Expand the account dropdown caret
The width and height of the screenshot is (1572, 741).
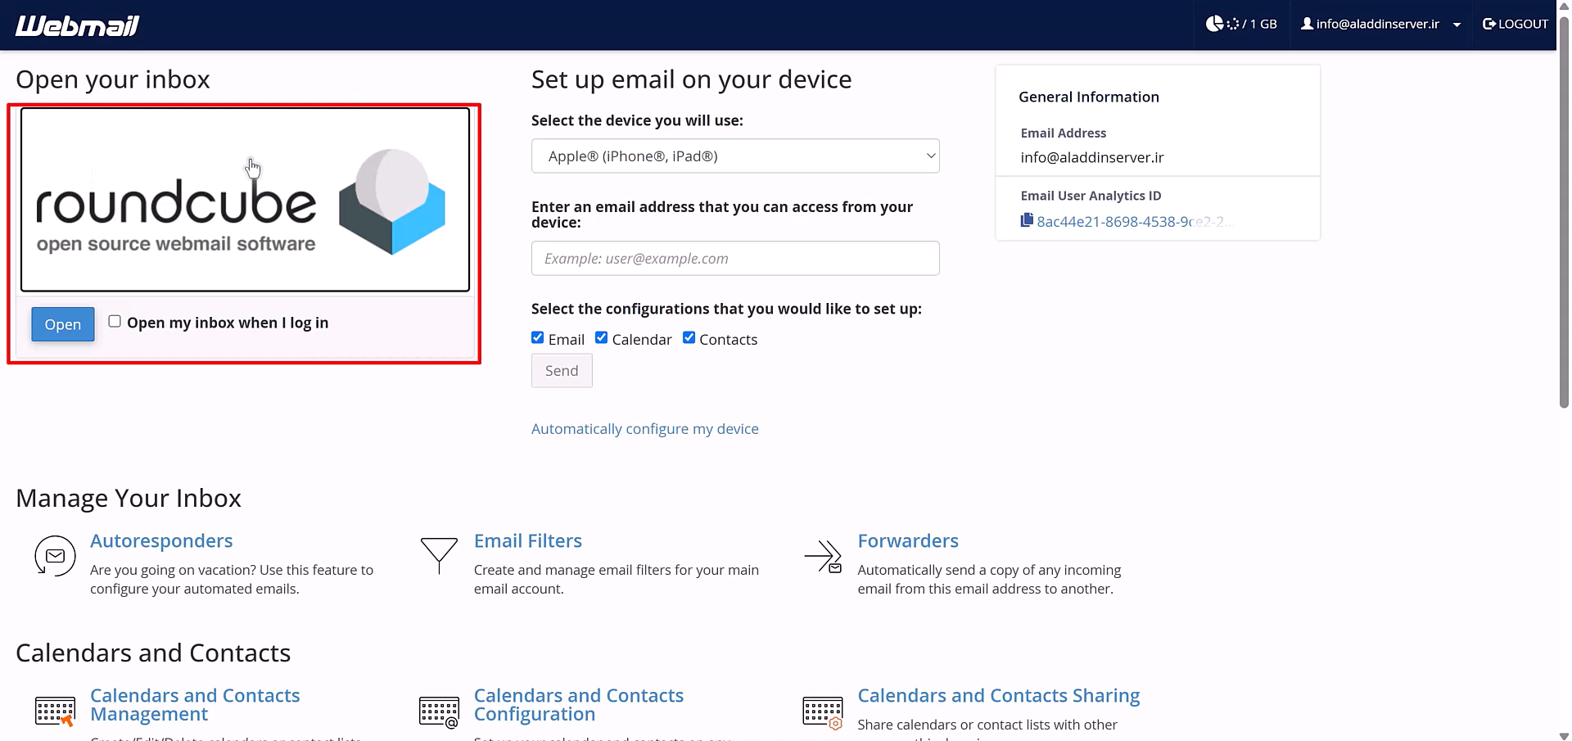[x=1457, y=25]
